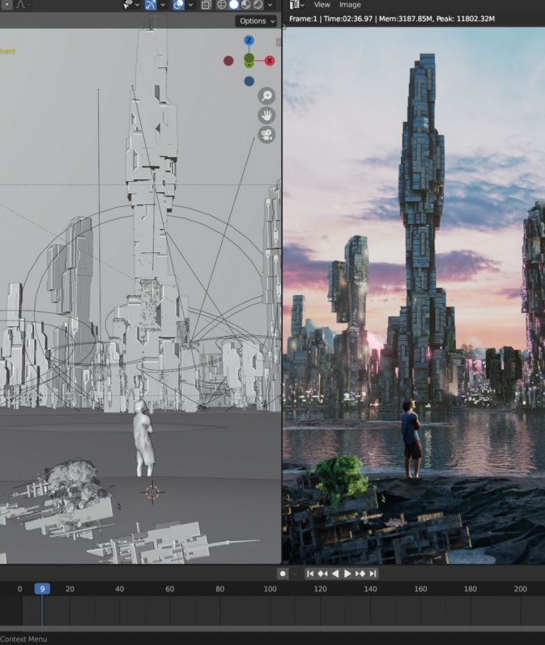Click the pan hand viewport gizmo

tap(266, 115)
